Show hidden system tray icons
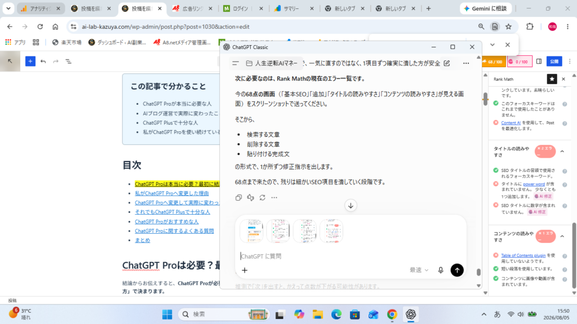 pyautogui.click(x=484, y=314)
